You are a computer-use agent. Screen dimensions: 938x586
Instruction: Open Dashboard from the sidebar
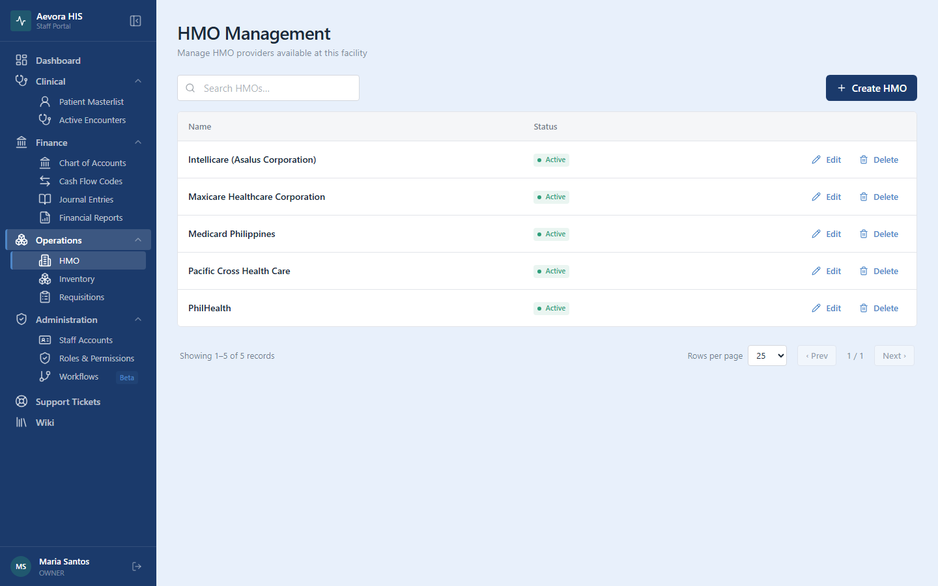(x=78, y=60)
